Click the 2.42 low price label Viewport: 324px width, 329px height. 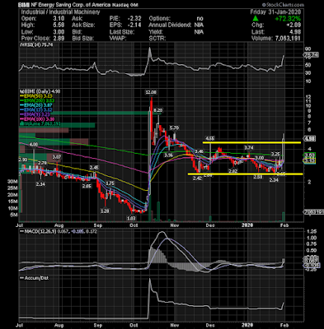(198, 178)
